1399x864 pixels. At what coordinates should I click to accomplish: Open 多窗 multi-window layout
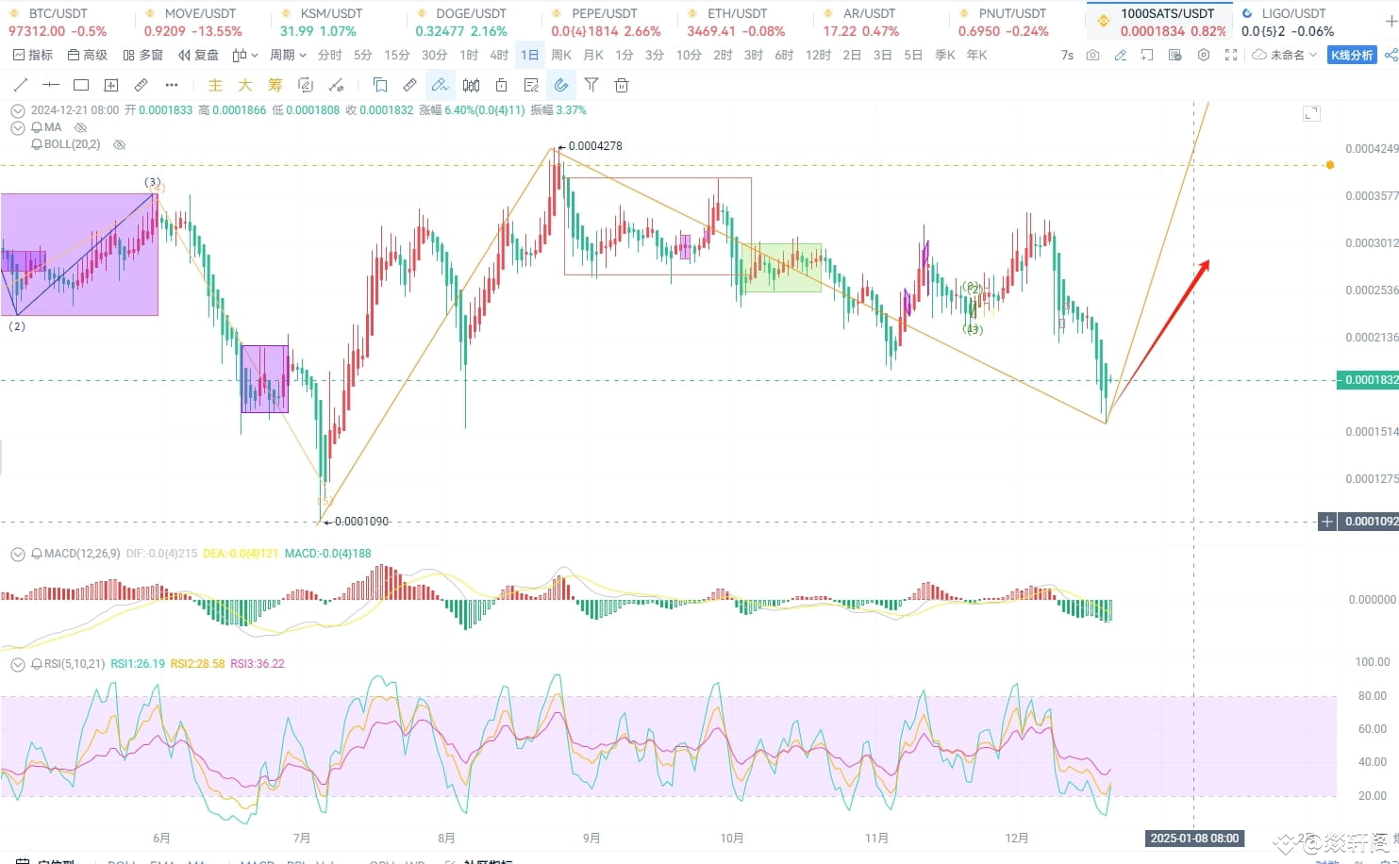click(x=142, y=55)
